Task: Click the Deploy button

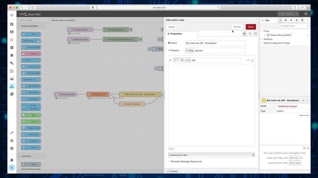Action: 287,14
